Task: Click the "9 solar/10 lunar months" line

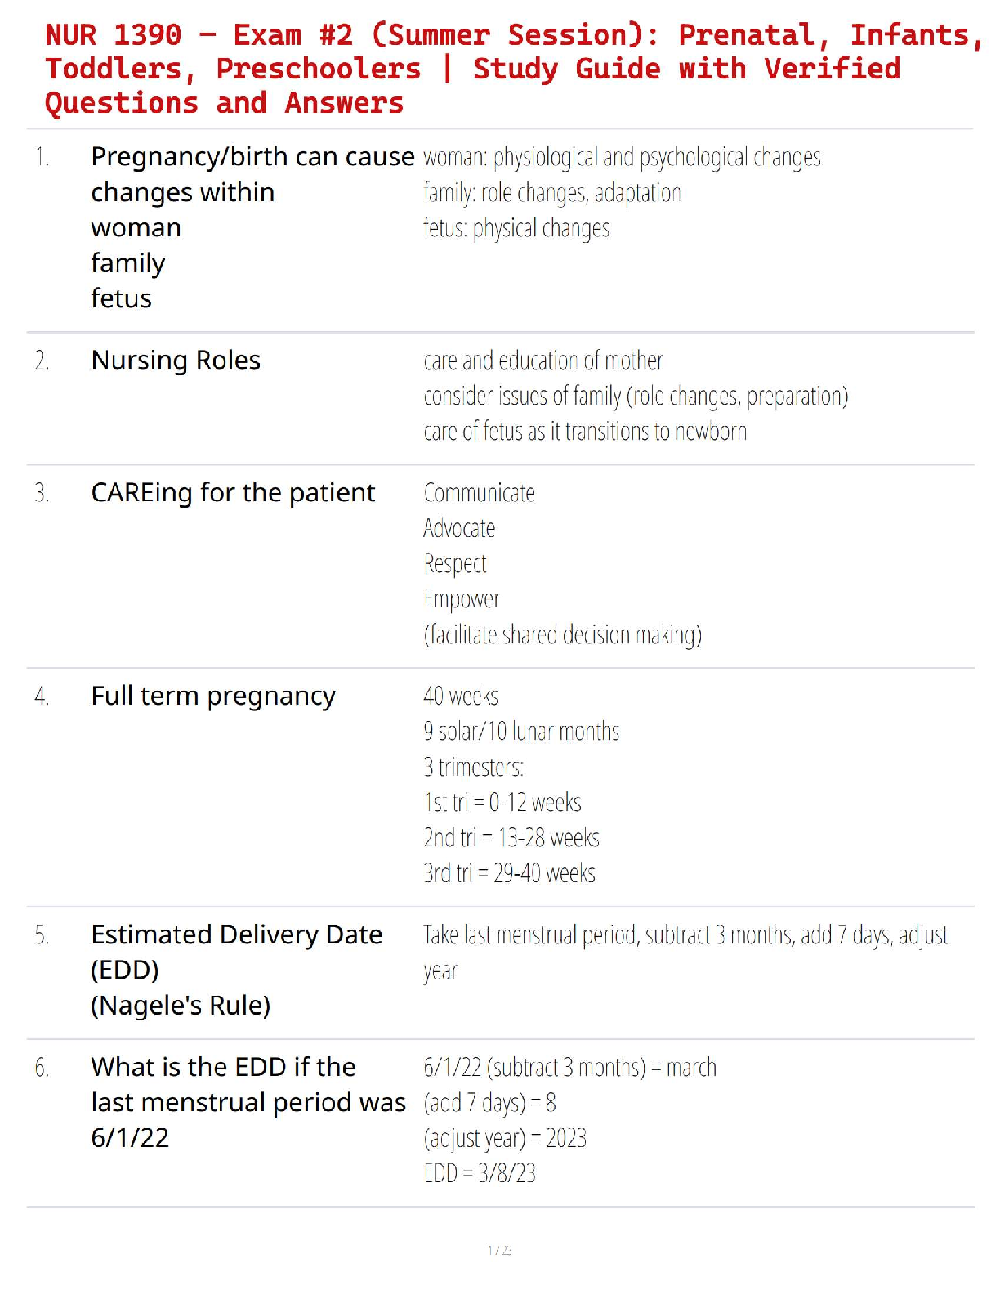Action: (521, 732)
